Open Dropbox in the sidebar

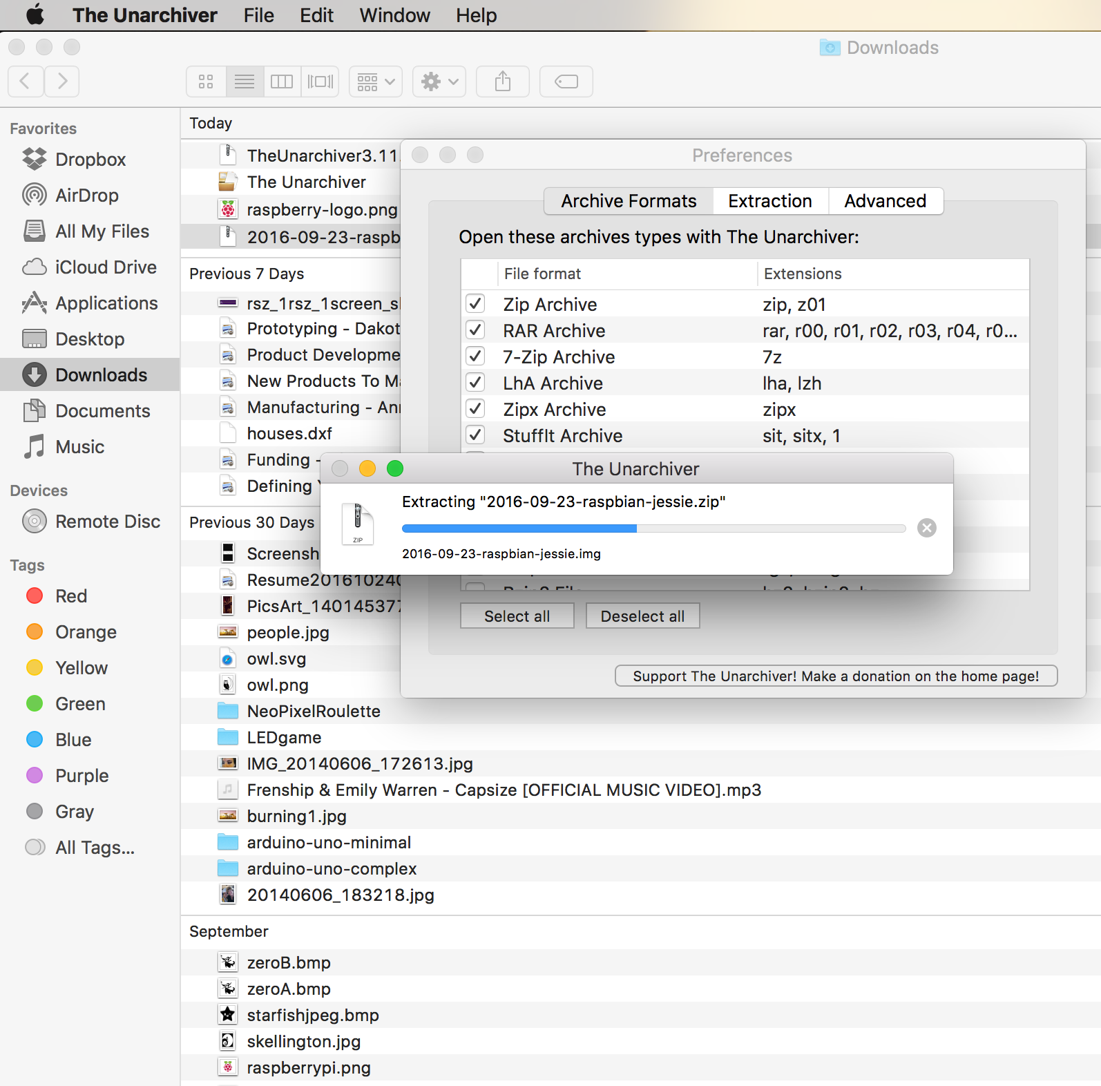pyautogui.click(x=90, y=160)
